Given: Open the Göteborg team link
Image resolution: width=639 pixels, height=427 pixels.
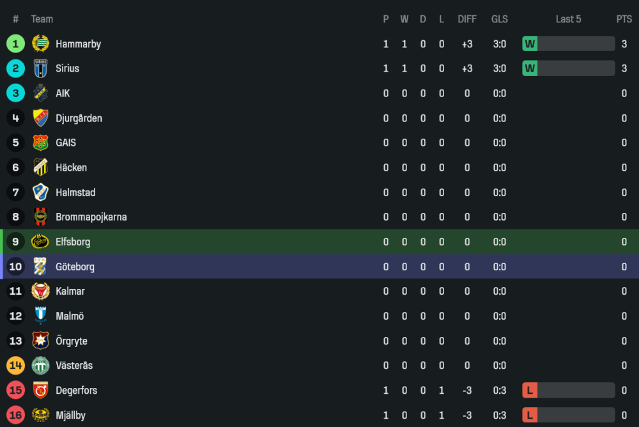Looking at the screenshot, I should click(x=75, y=267).
